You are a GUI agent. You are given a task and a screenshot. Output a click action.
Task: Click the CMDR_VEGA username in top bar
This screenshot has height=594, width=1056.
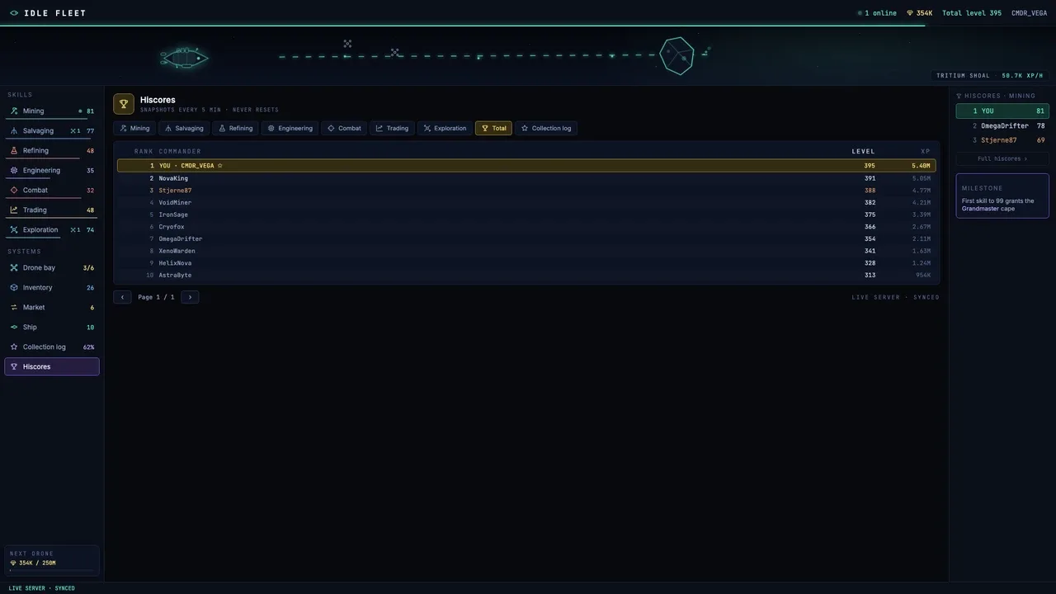point(1030,13)
